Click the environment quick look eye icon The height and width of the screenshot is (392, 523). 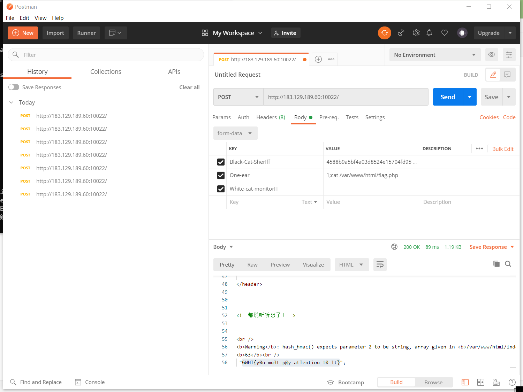(491, 55)
